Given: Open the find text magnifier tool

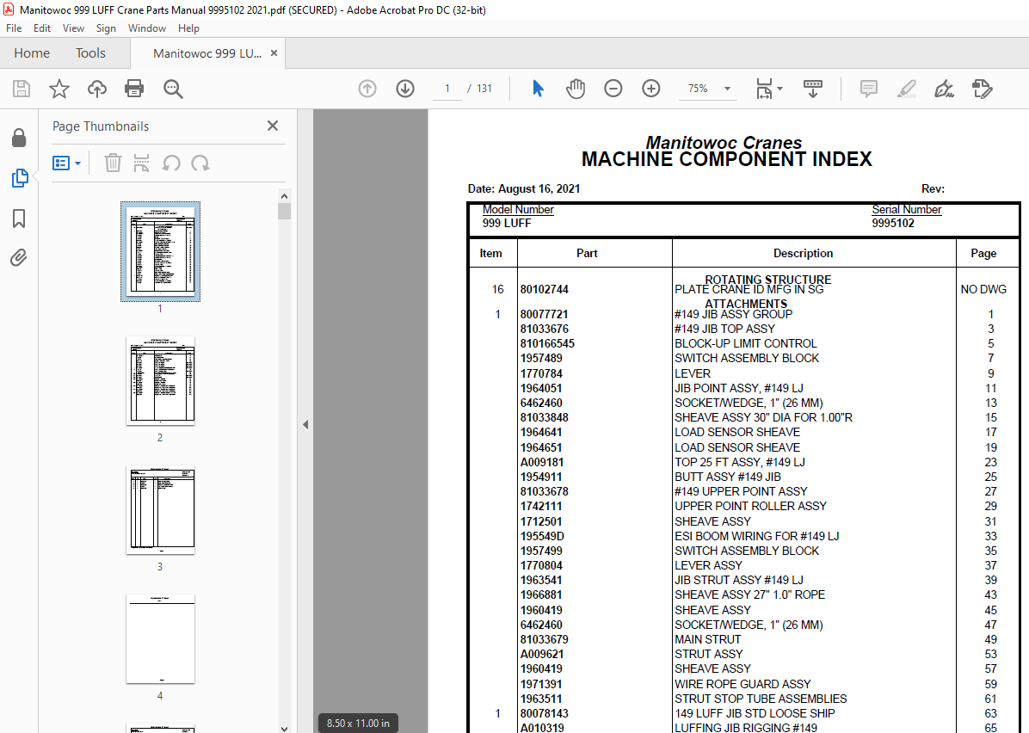Looking at the screenshot, I should tap(173, 89).
